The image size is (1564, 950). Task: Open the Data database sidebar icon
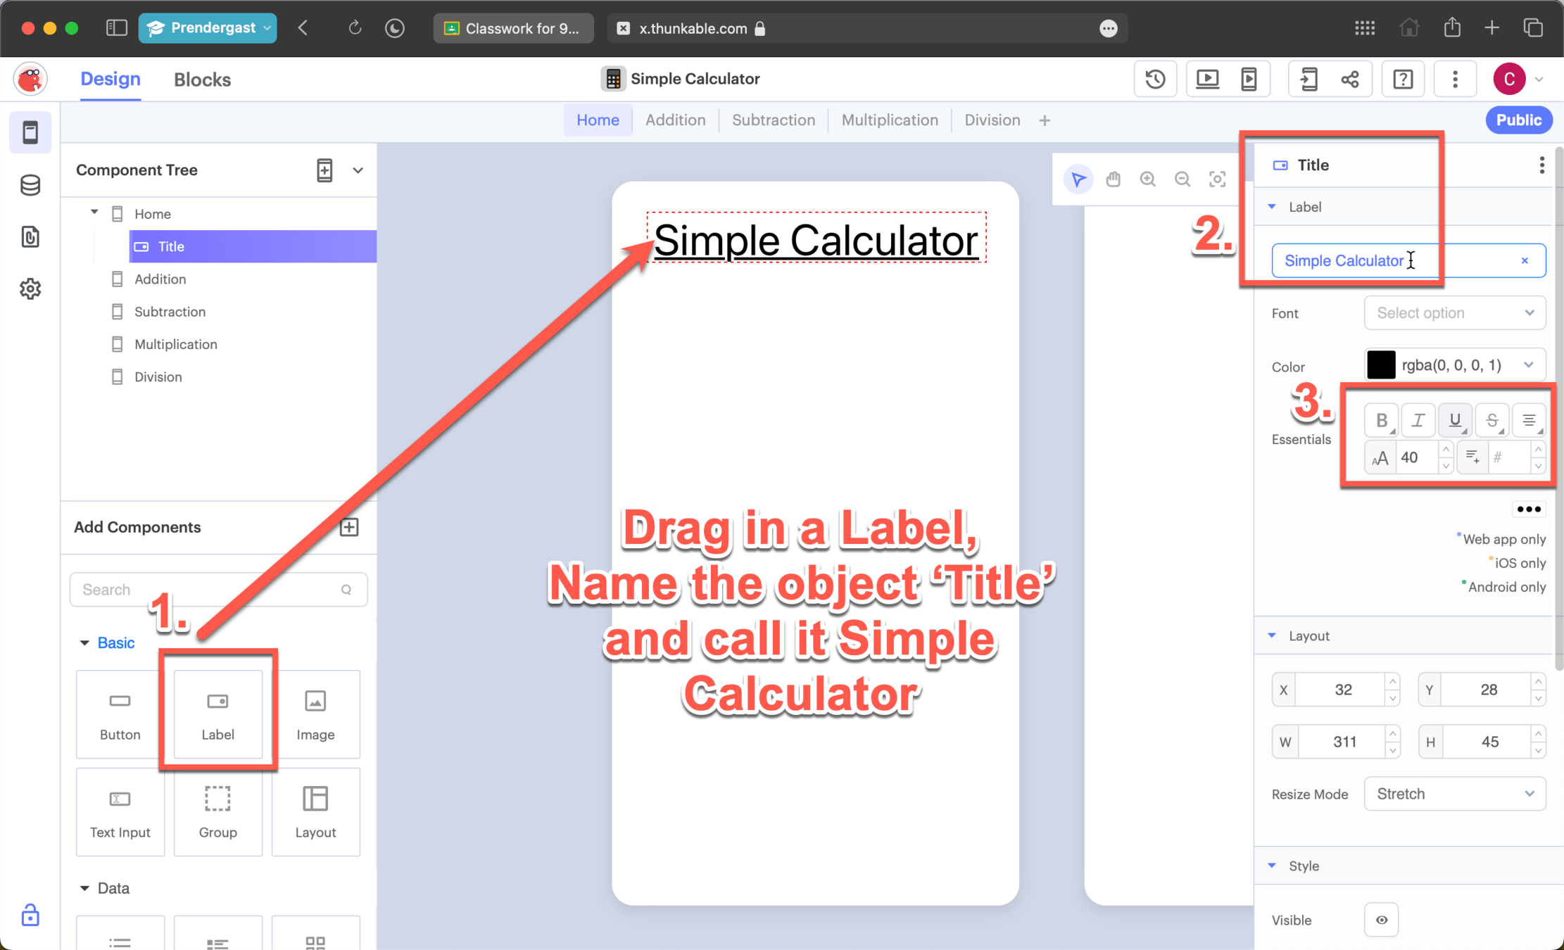30,185
